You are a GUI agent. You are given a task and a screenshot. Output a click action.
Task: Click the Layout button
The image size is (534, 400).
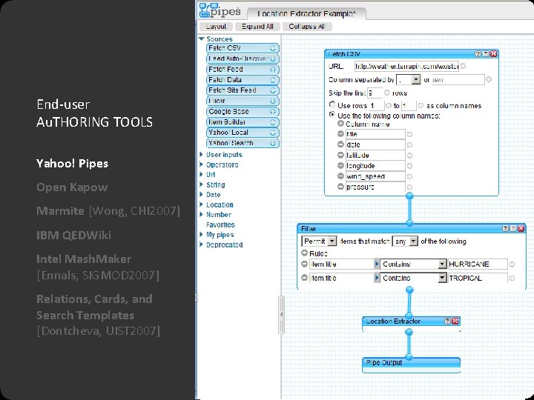tap(216, 27)
